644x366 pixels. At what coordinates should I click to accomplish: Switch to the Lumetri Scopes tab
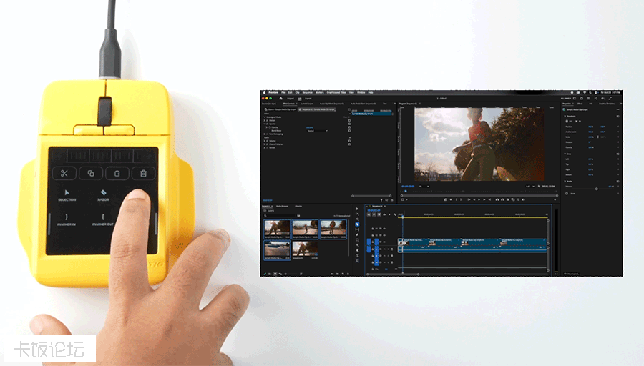[x=307, y=104]
